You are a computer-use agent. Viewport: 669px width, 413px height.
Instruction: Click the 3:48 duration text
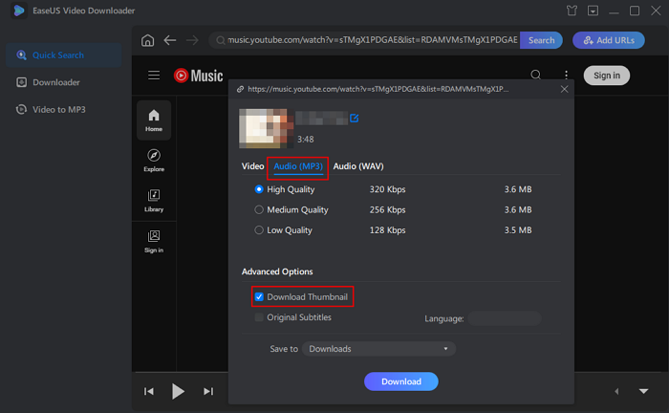click(306, 140)
